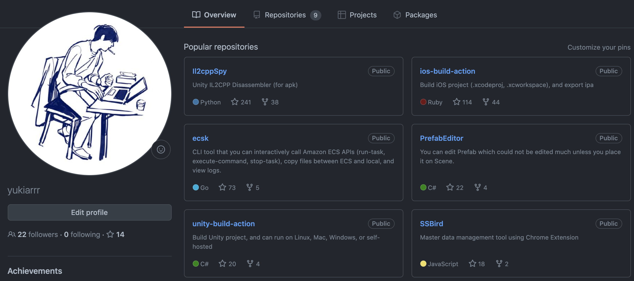Image resolution: width=634 pixels, height=281 pixels.
Task: Open the PrefabEditor repository
Action: coord(442,138)
